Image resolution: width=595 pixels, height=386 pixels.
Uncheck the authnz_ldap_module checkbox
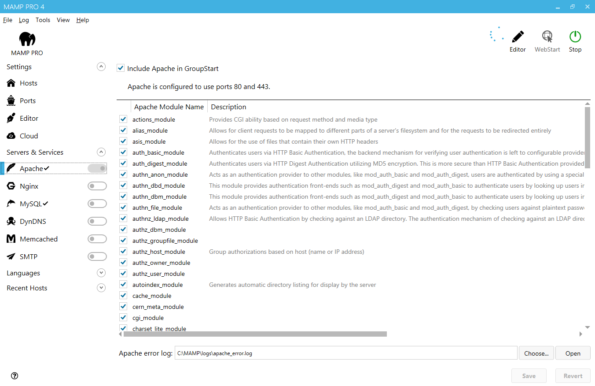(x=123, y=219)
